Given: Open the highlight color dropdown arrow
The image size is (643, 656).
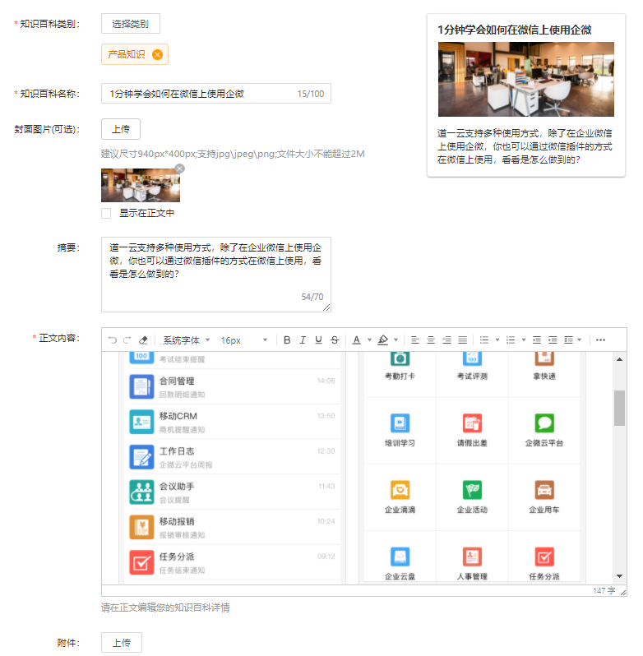Looking at the screenshot, I should click(x=396, y=340).
